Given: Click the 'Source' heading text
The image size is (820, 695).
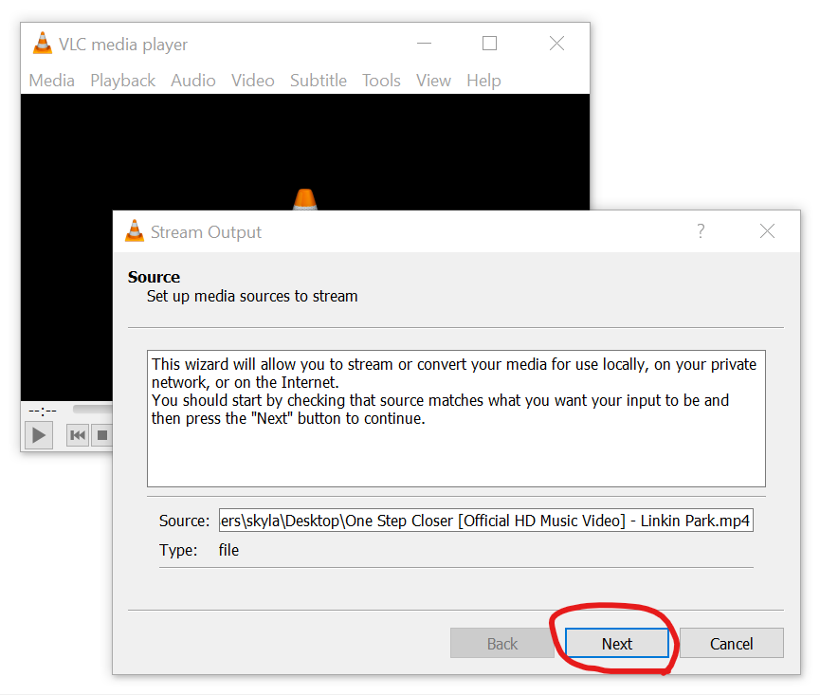Looking at the screenshot, I should pos(154,277).
